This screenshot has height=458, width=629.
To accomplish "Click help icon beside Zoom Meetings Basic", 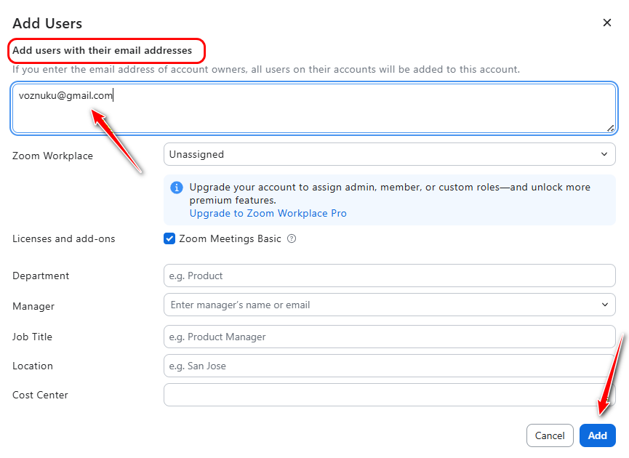I will click(x=292, y=238).
